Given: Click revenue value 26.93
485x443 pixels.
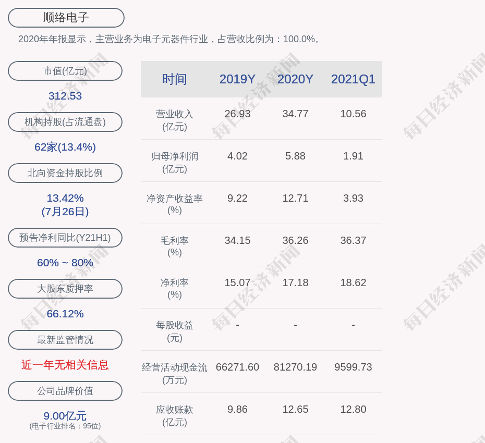Looking at the screenshot, I should click(237, 114).
